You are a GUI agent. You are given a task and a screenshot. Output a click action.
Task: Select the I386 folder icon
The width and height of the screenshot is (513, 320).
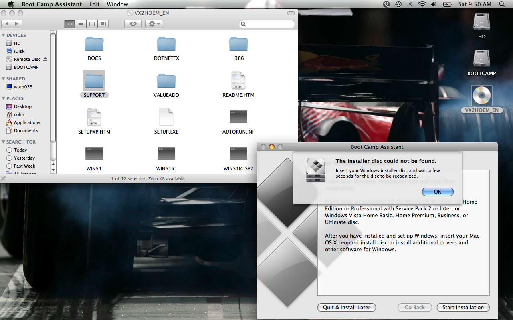(x=238, y=44)
